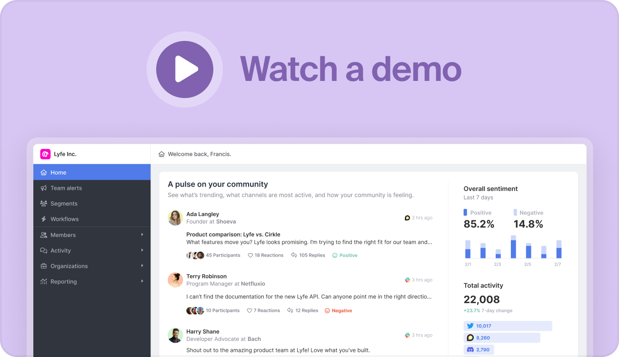Image resolution: width=619 pixels, height=357 pixels.
Task: Click the smiley face Positive sentiment icon
Action: [335, 255]
